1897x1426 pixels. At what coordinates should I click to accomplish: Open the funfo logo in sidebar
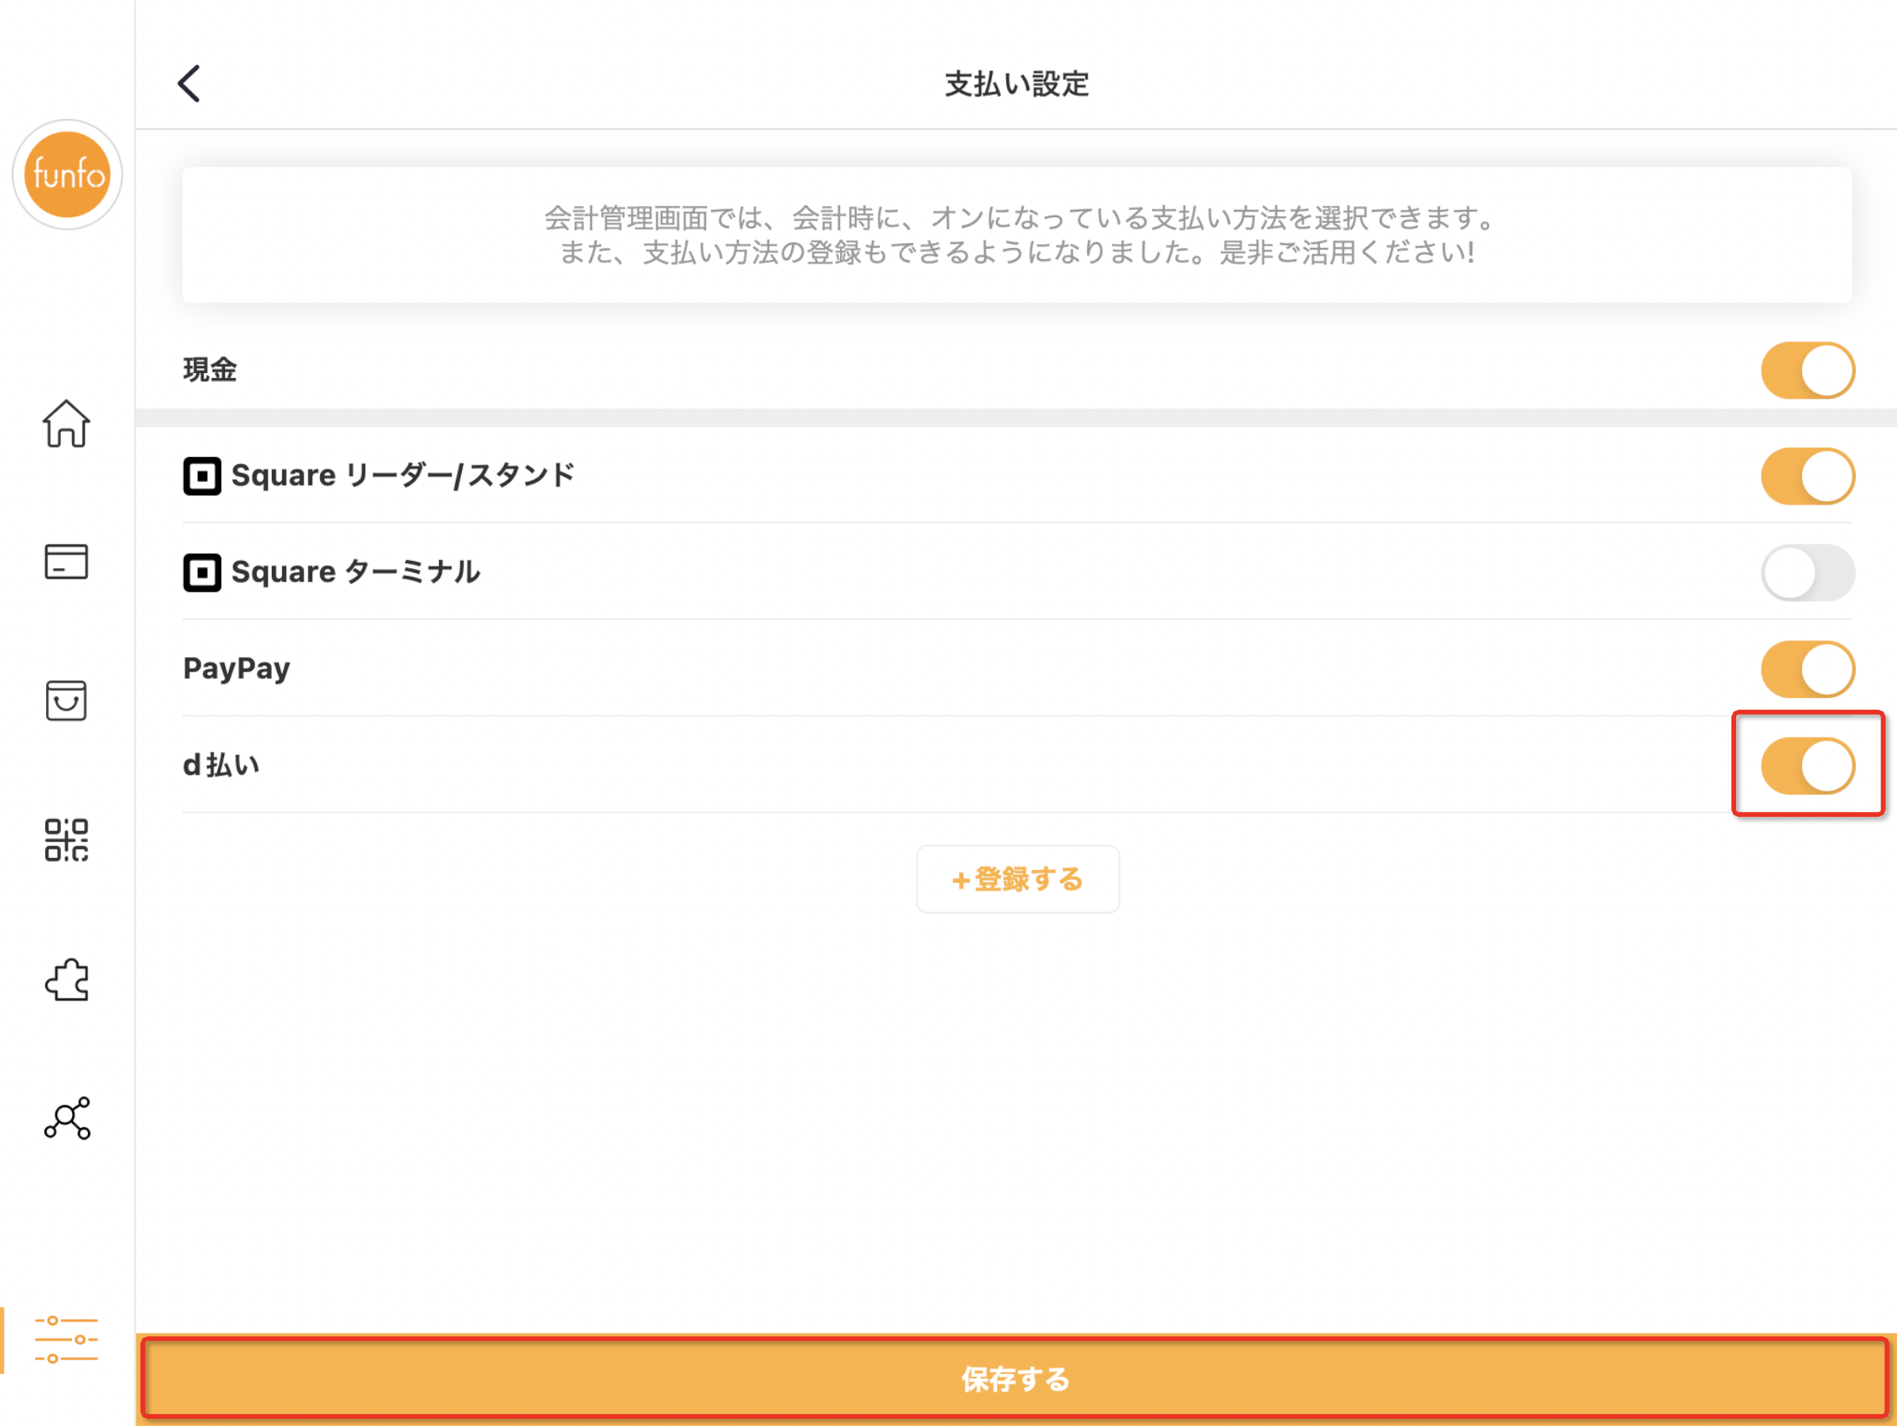(67, 175)
